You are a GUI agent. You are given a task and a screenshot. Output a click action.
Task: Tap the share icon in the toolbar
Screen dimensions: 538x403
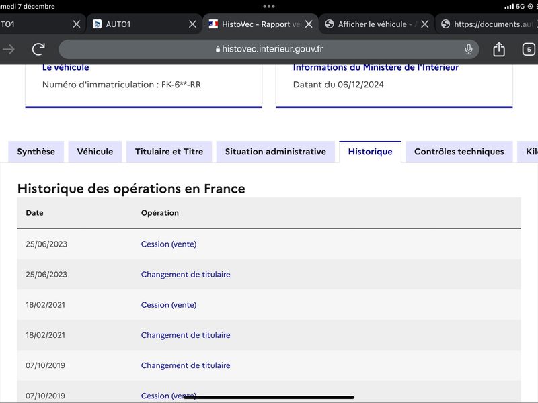click(499, 49)
